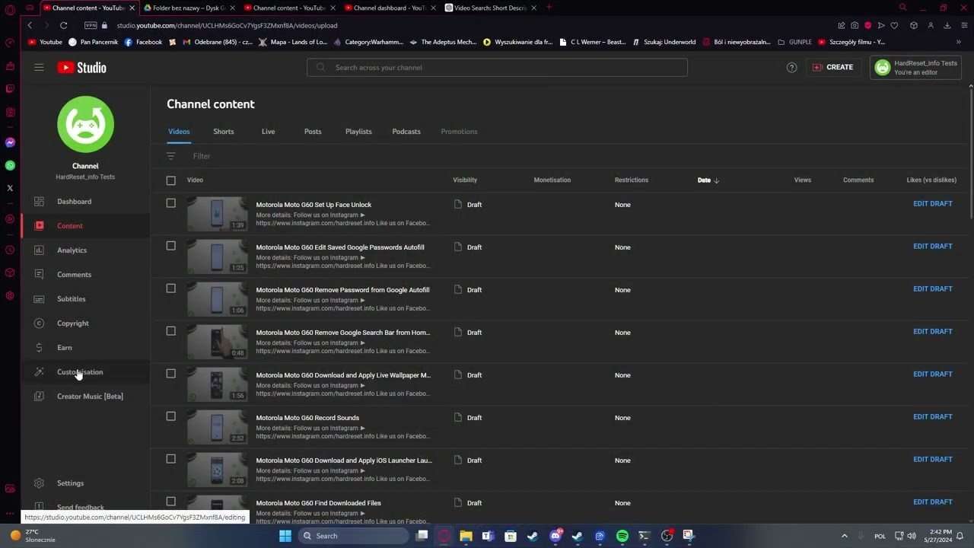This screenshot has width=974, height=548.
Task: Check the Remove Password from Google Autofill checkbox
Action: [170, 288]
